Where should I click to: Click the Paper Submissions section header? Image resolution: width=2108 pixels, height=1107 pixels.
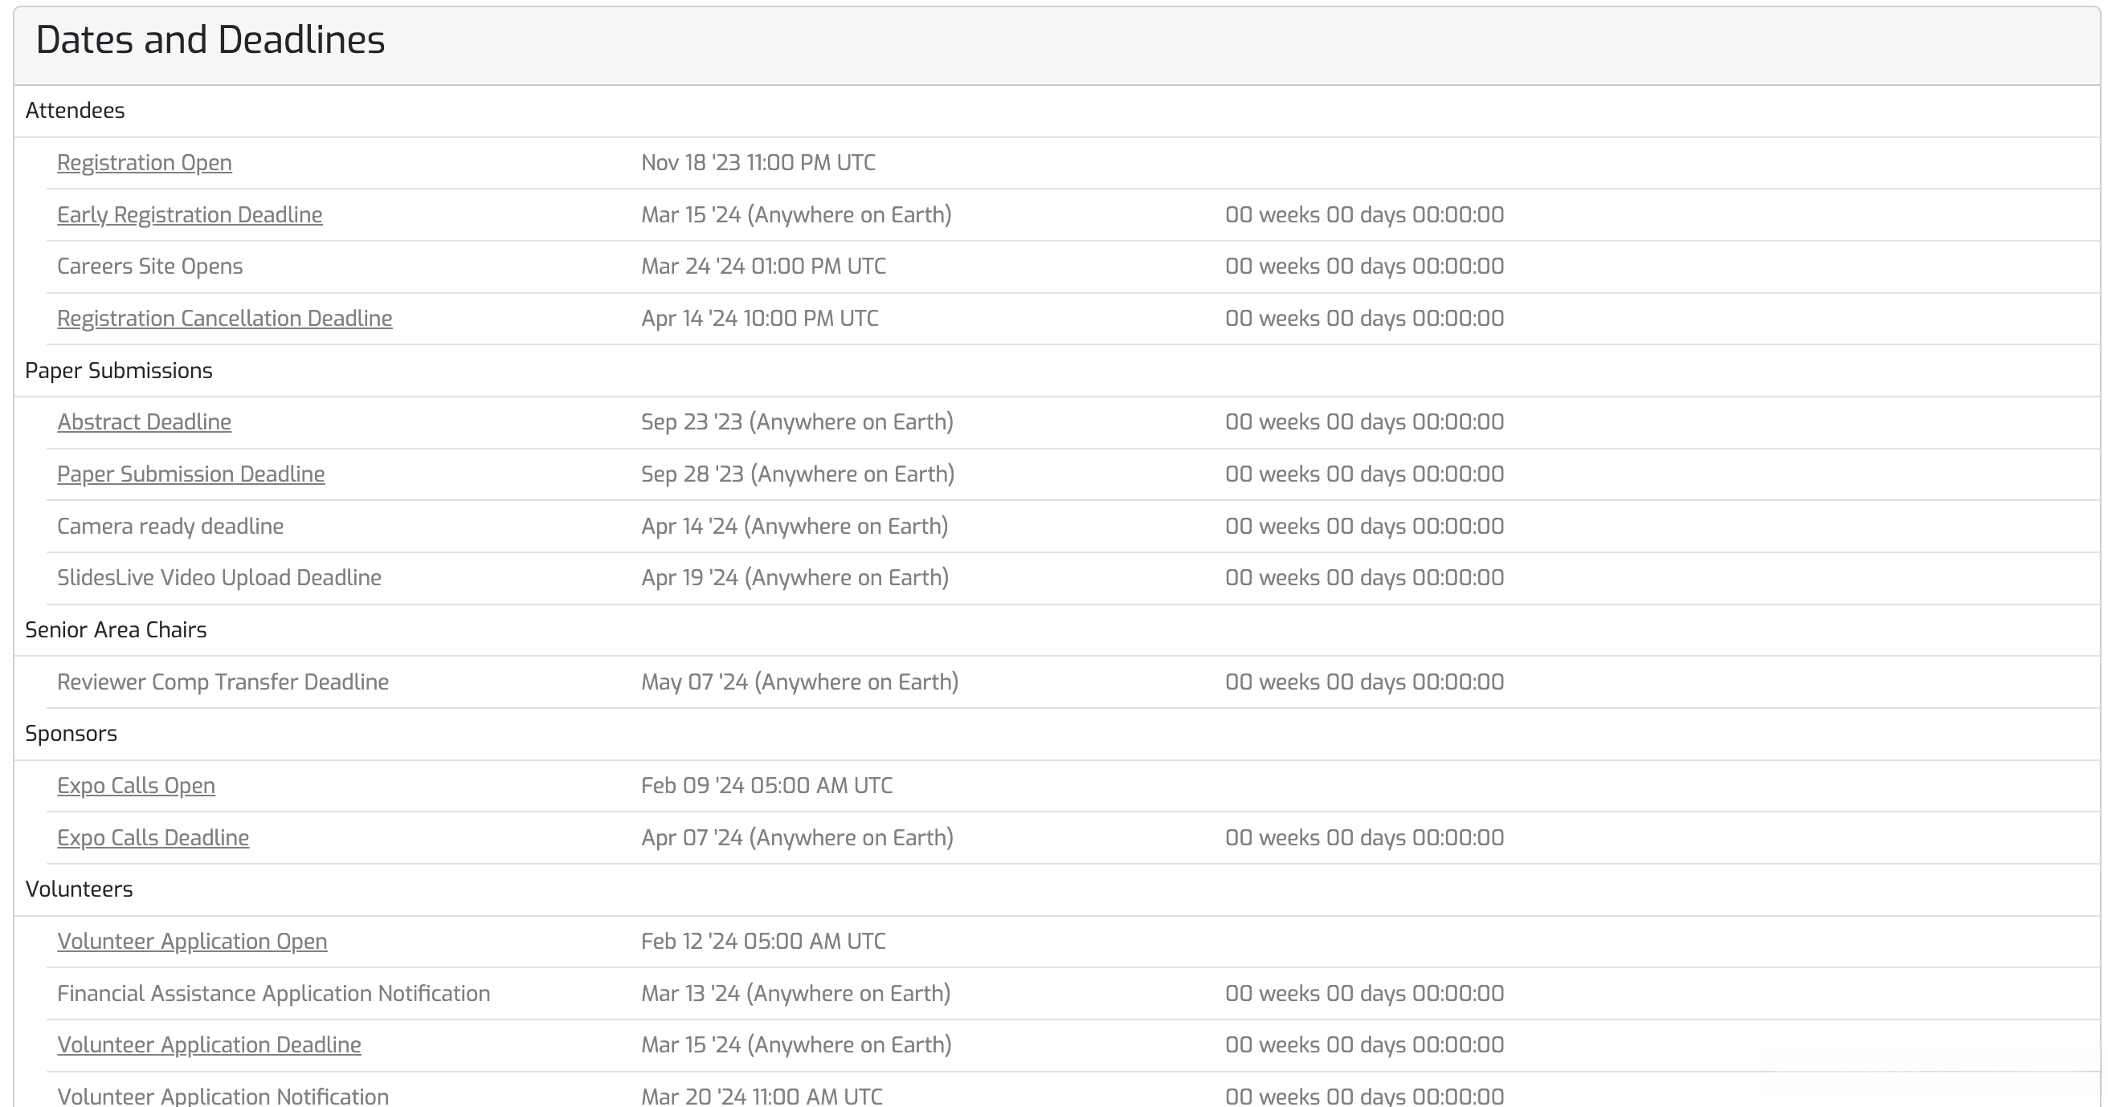[x=119, y=370]
